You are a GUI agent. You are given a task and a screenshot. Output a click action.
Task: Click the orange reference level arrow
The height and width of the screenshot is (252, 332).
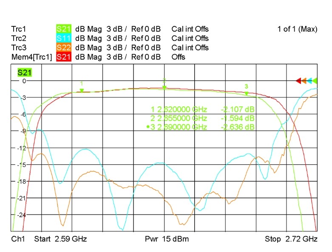coord(304,80)
